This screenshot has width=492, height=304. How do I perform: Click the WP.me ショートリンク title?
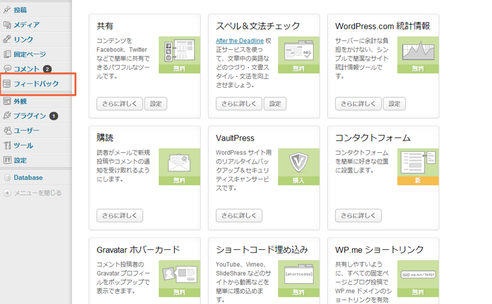379,250
